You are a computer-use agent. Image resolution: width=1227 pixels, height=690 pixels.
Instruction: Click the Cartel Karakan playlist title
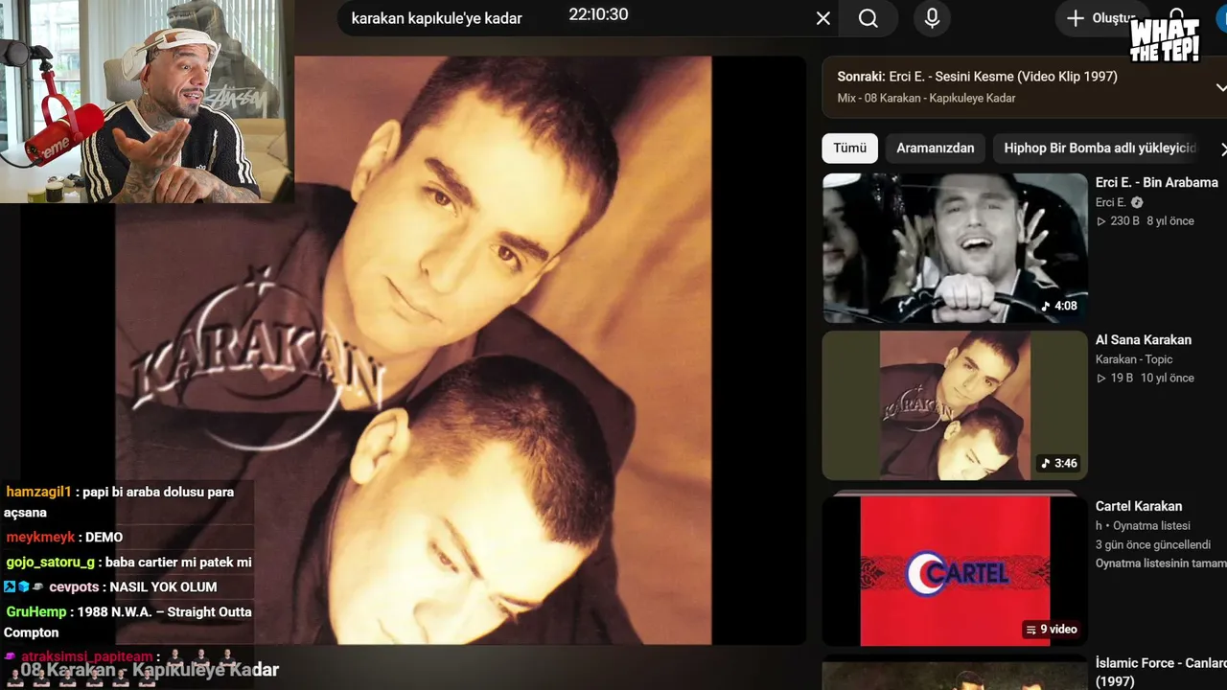[x=1139, y=506]
